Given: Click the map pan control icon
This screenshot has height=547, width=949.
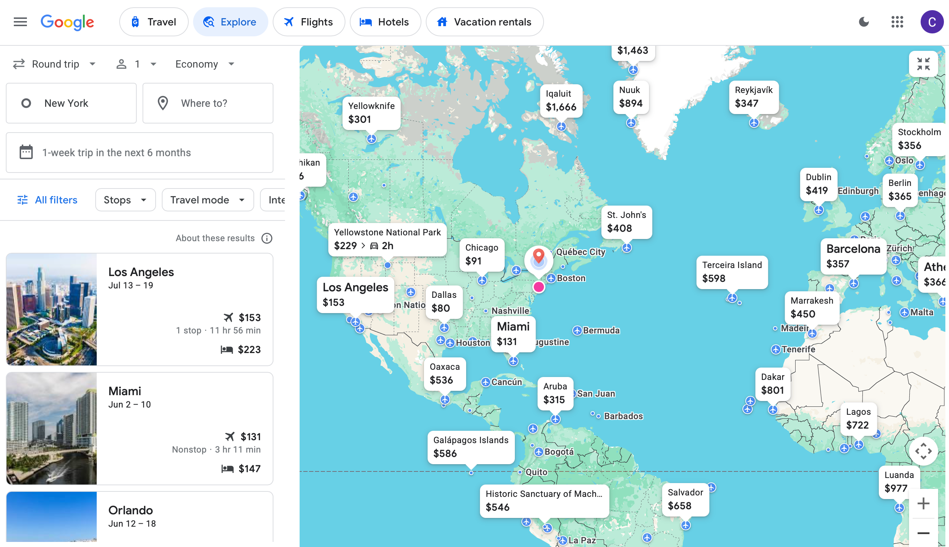Looking at the screenshot, I should 924,451.
